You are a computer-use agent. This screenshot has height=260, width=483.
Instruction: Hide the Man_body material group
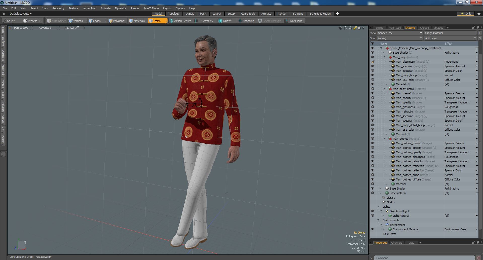click(373, 57)
